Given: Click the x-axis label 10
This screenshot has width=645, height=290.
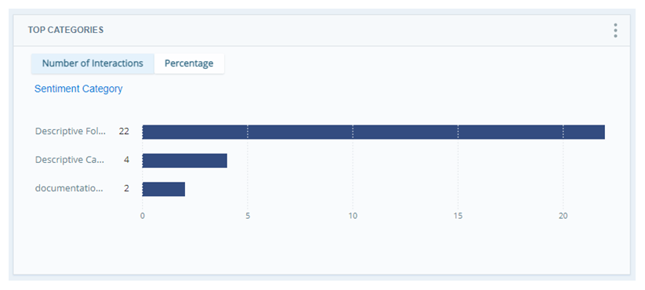Looking at the screenshot, I should [353, 216].
